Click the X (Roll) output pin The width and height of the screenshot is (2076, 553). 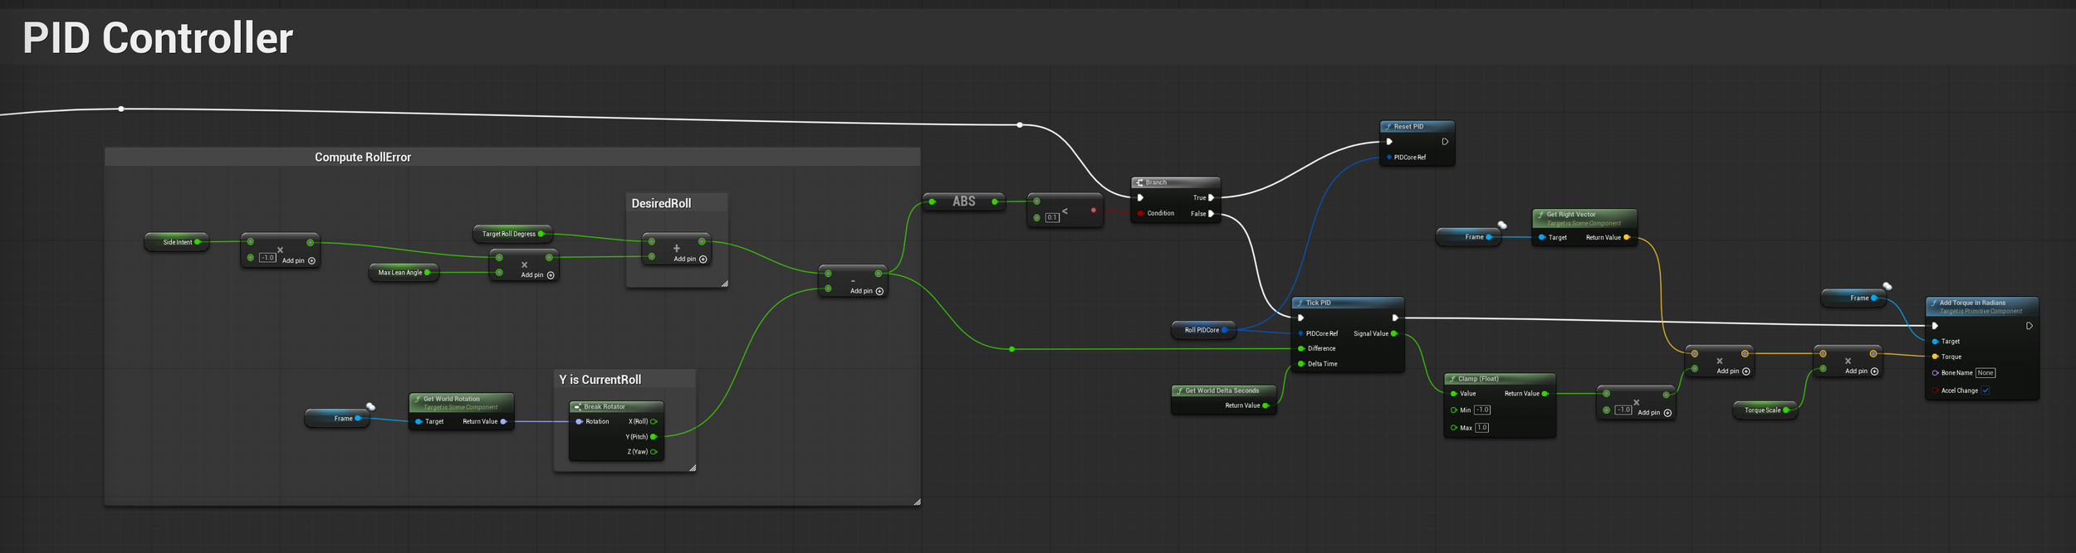(654, 421)
